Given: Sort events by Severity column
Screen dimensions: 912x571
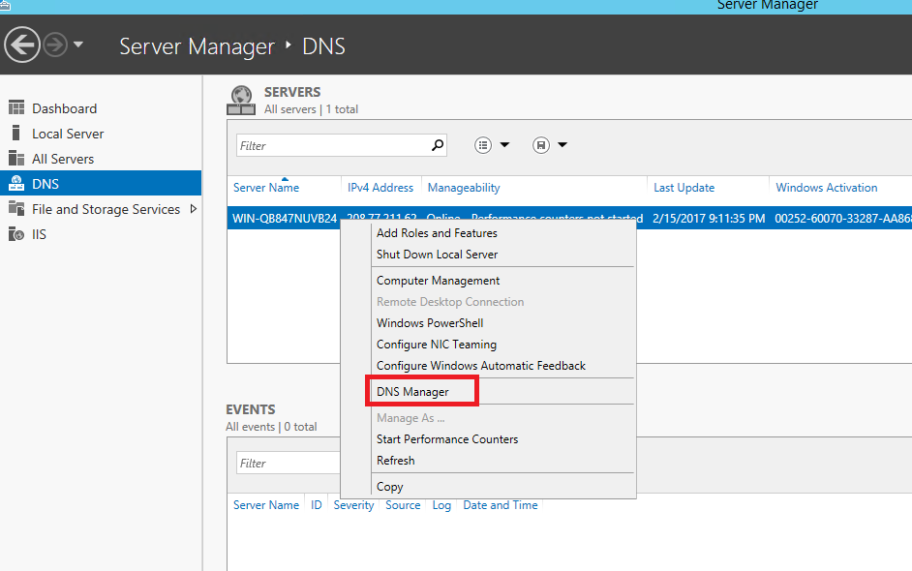Looking at the screenshot, I should coord(353,505).
